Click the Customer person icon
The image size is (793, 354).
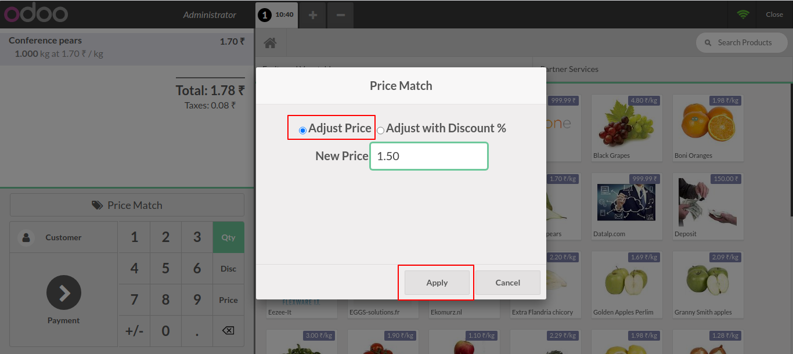[26, 237]
